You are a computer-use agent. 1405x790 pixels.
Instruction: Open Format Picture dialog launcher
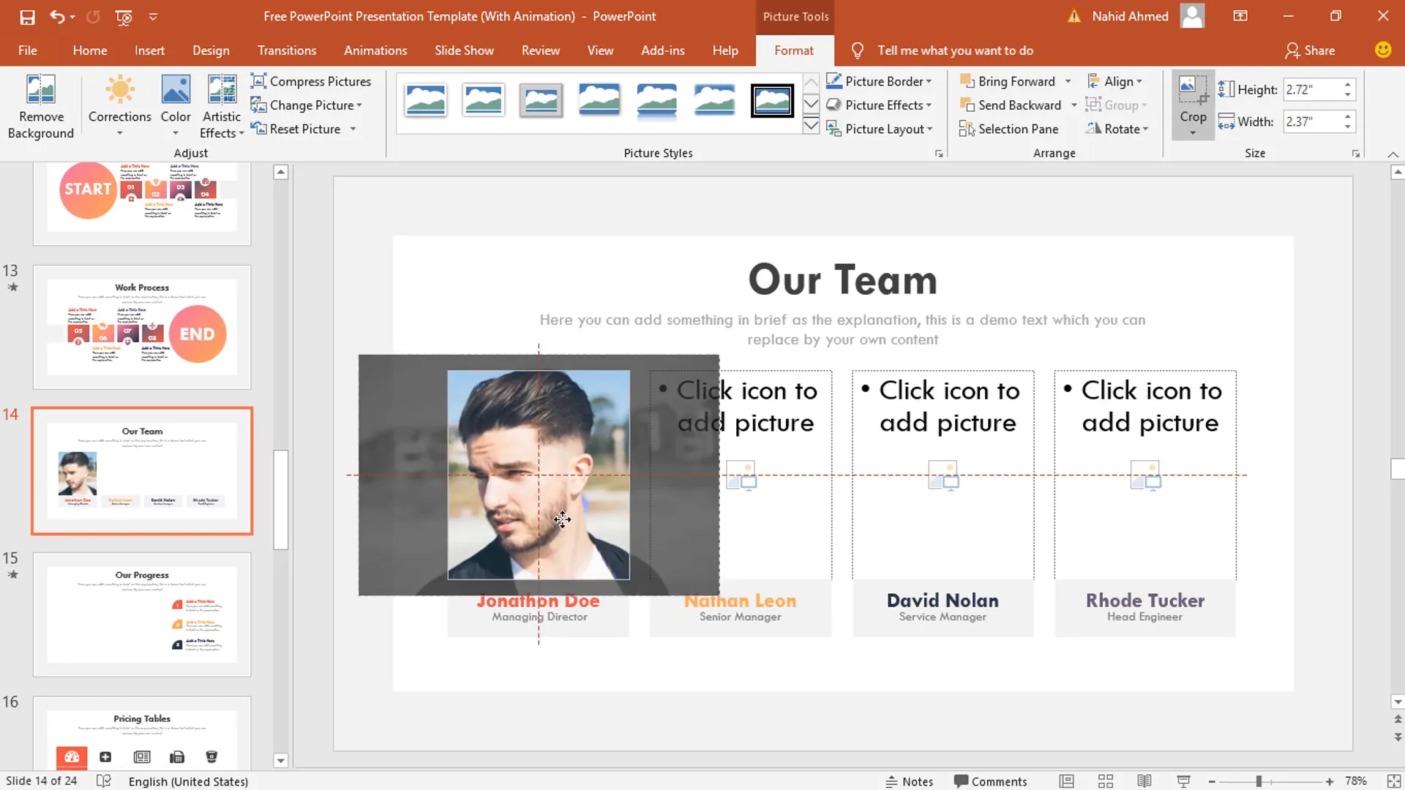[x=939, y=154]
